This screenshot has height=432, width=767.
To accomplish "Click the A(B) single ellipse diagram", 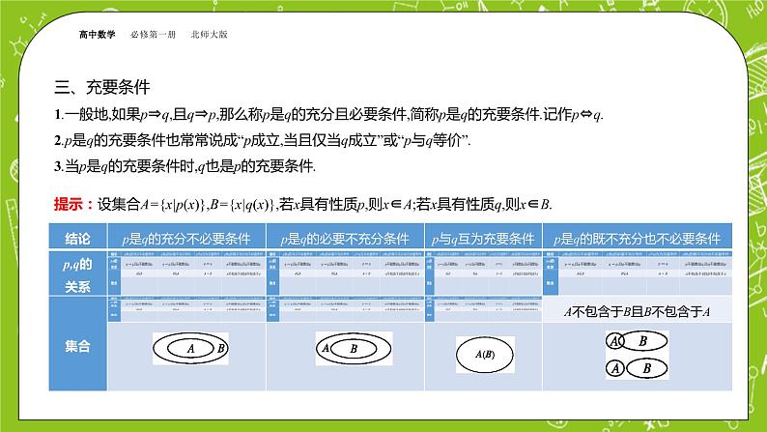I will tap(485, 355).
